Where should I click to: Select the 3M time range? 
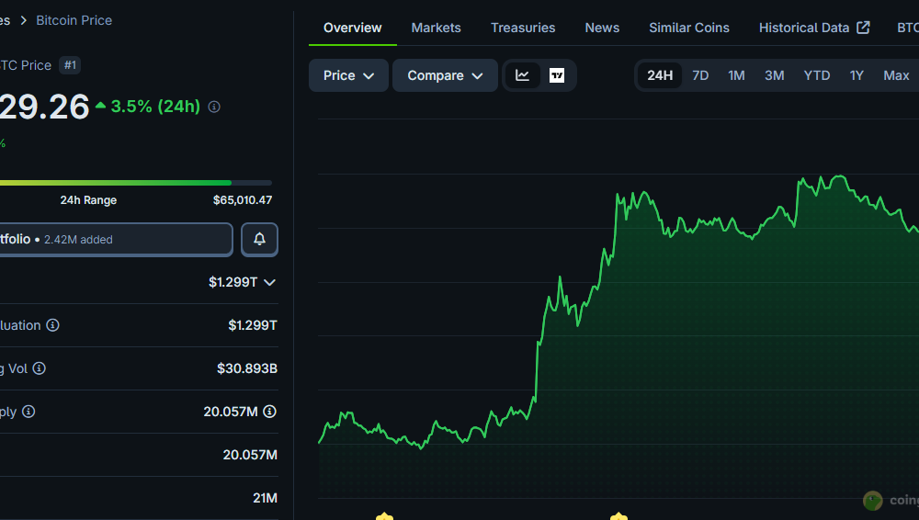tap(774, 75)
